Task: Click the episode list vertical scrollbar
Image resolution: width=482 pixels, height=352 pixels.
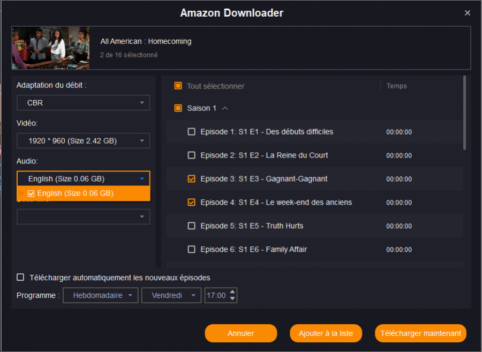Action: click(464, 113)
